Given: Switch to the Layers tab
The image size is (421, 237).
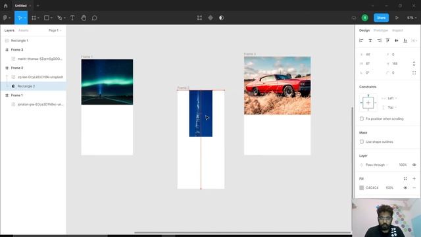Looking at the screenshot, I should click(x=9, y=30).
